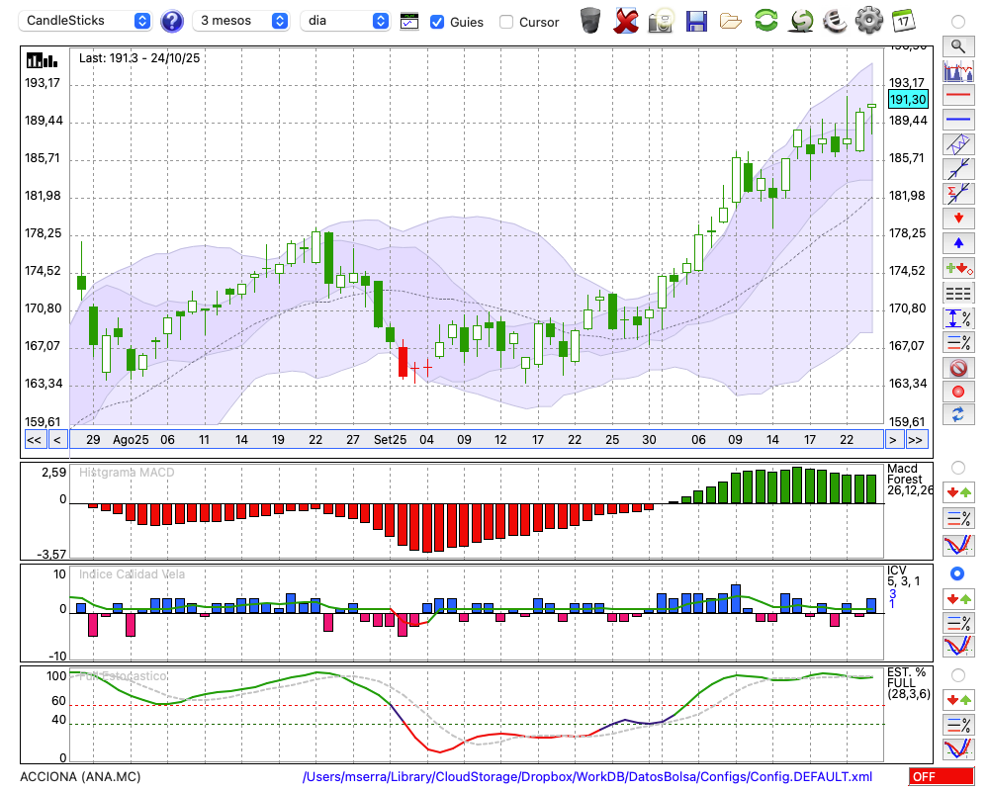The height and width of the screenshot is (791, 989).
Task: Enable the Cursor checkbox
Action: pyautogui.click(x=505, y=22)
